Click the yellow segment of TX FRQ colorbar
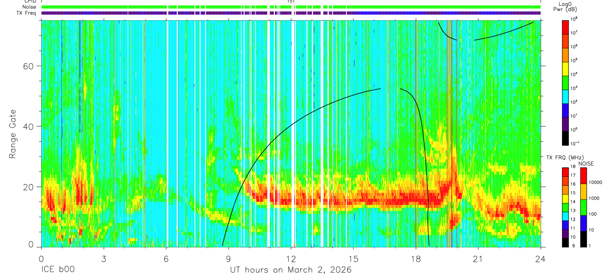The image size is (608, 280). (x=565, y=198)
